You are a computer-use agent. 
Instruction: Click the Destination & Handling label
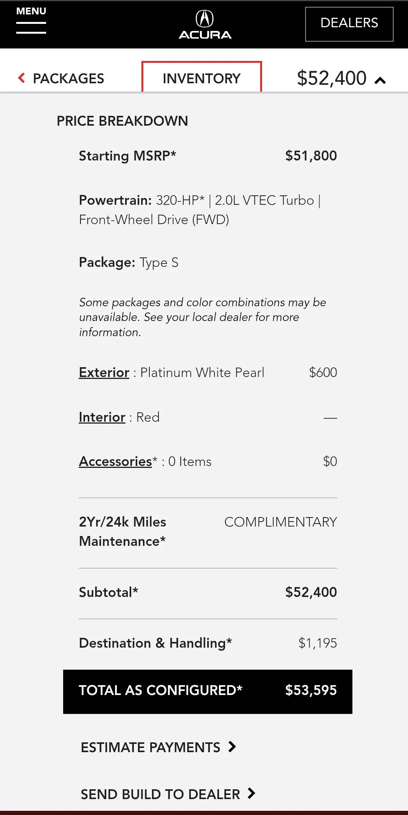point(155,643)
